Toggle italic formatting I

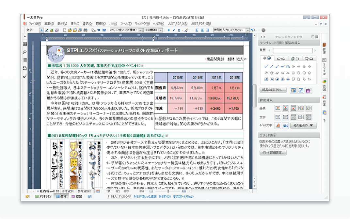pos(174,30)
